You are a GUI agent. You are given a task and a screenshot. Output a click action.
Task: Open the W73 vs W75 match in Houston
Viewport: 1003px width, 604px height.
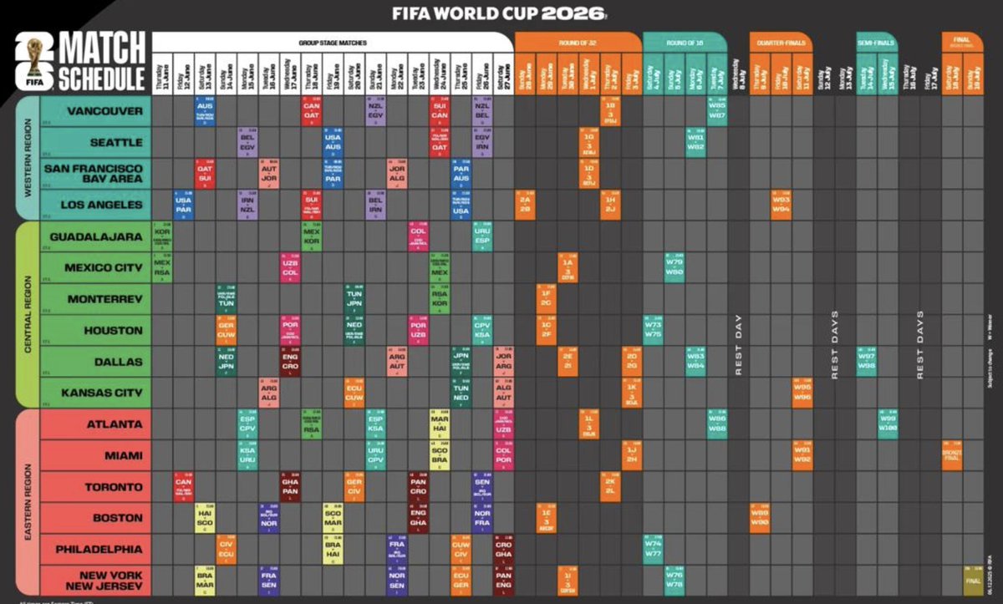(x=654, y=331)
